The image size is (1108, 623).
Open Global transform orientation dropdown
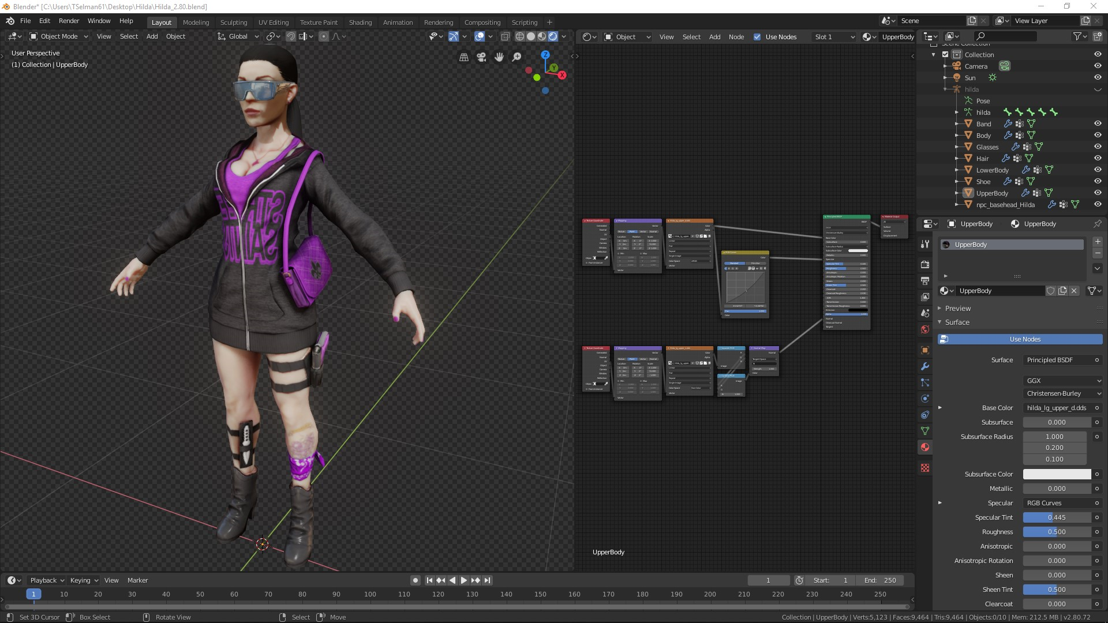(x=238, y=36)
